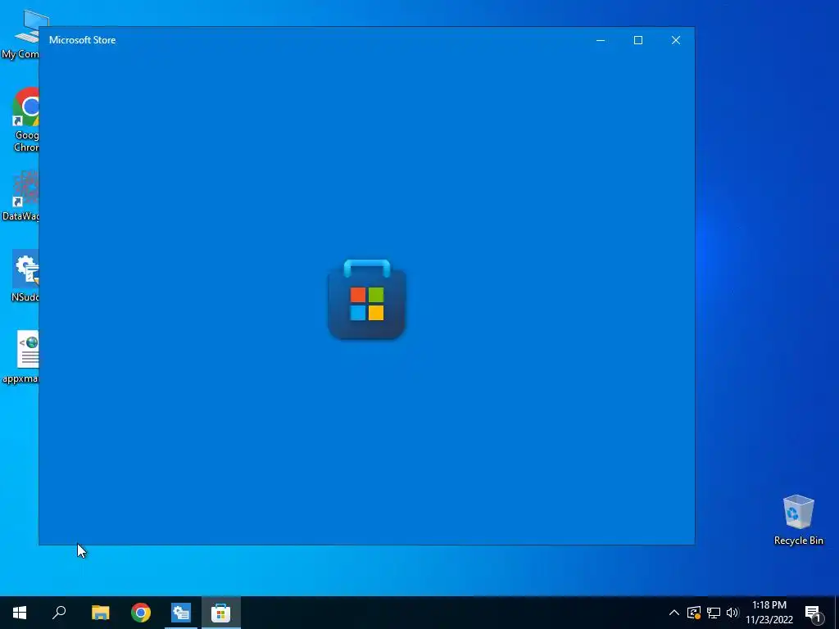839x629 pixels.
Task: Launch Google Chrome from taskbar
Action: (x=141, y=613)
